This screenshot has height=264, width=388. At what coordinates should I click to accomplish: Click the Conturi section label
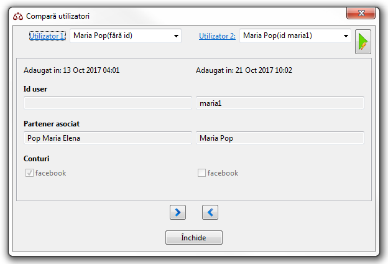[x=36, y=159]
